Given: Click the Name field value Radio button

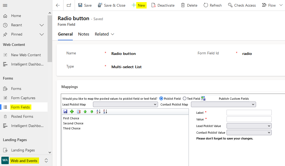Looking at the screenshot, I should tap(124, 54).
